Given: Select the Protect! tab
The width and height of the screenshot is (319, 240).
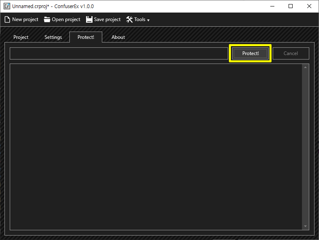Looking at the screenshot, I should 86,37.
